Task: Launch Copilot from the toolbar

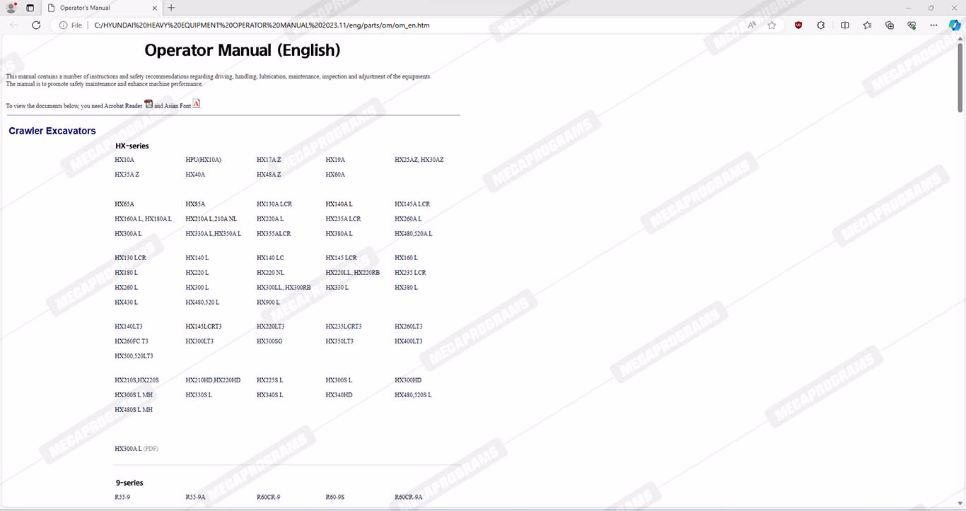Action: (x=954, y=25)
